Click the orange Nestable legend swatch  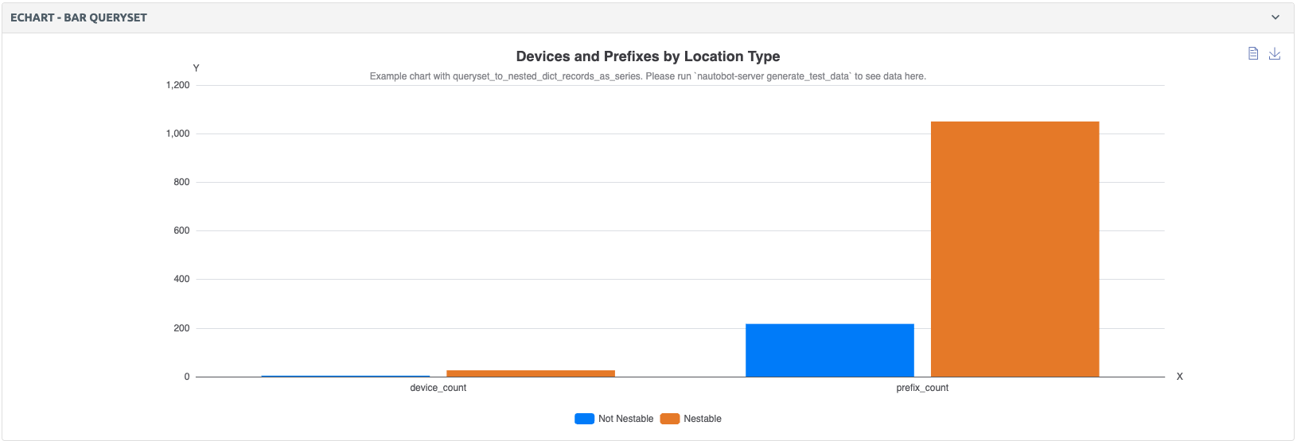click(670, 419)
